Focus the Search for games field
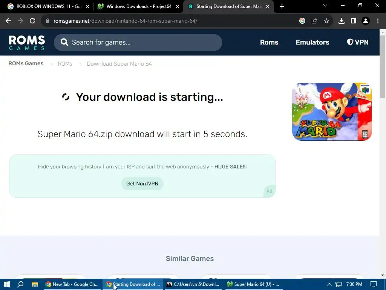Image resolution: width=386 pixels, height=290 pixels. (138, 42)
